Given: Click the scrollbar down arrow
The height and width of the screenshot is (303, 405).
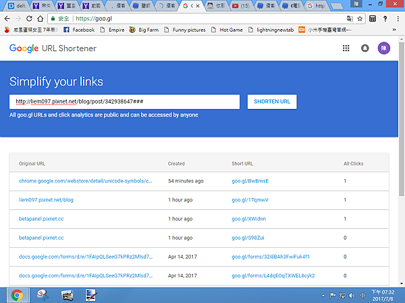Looking at the screenshot, I should 402,283.
